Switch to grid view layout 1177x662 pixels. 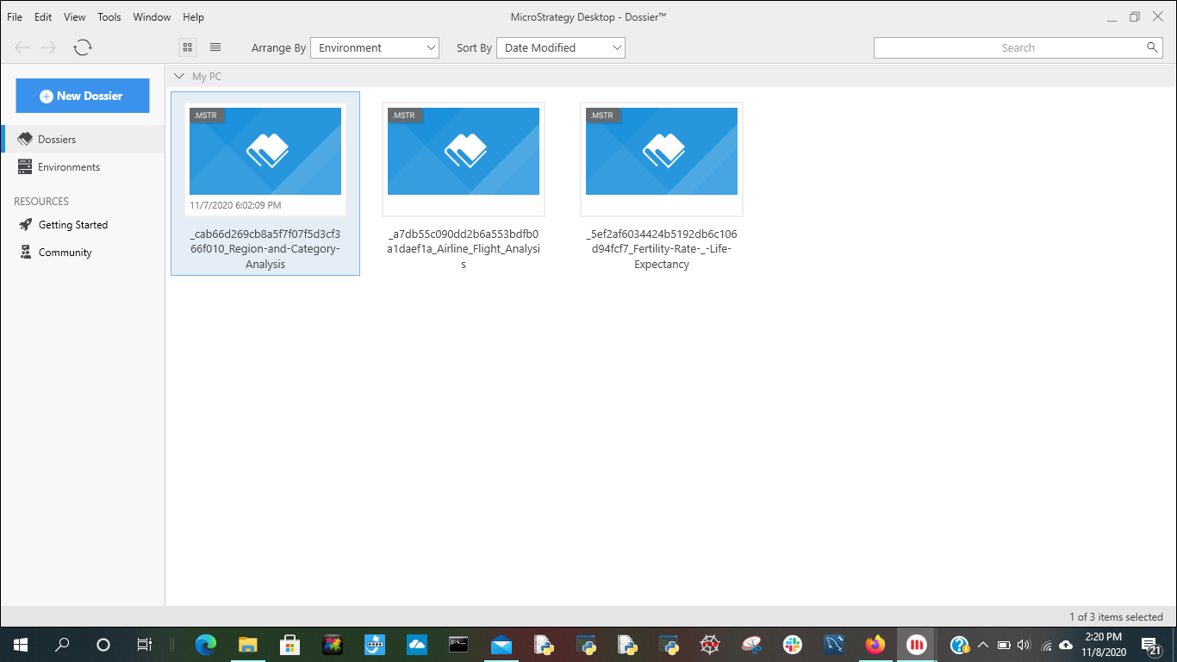click(188, 47)
